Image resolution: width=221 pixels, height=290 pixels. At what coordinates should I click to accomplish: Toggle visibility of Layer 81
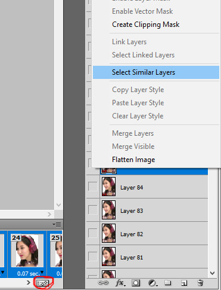click(93, 257)
